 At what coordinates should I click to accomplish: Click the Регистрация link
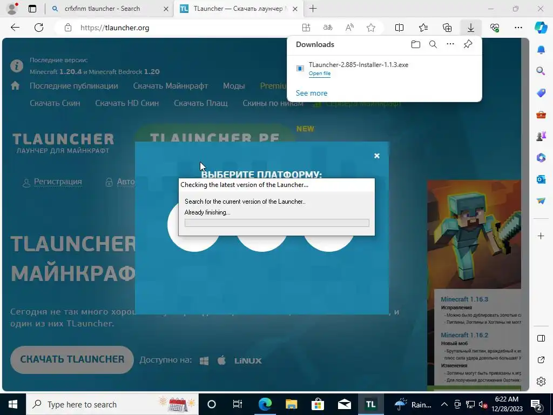[x=58, y=182]
